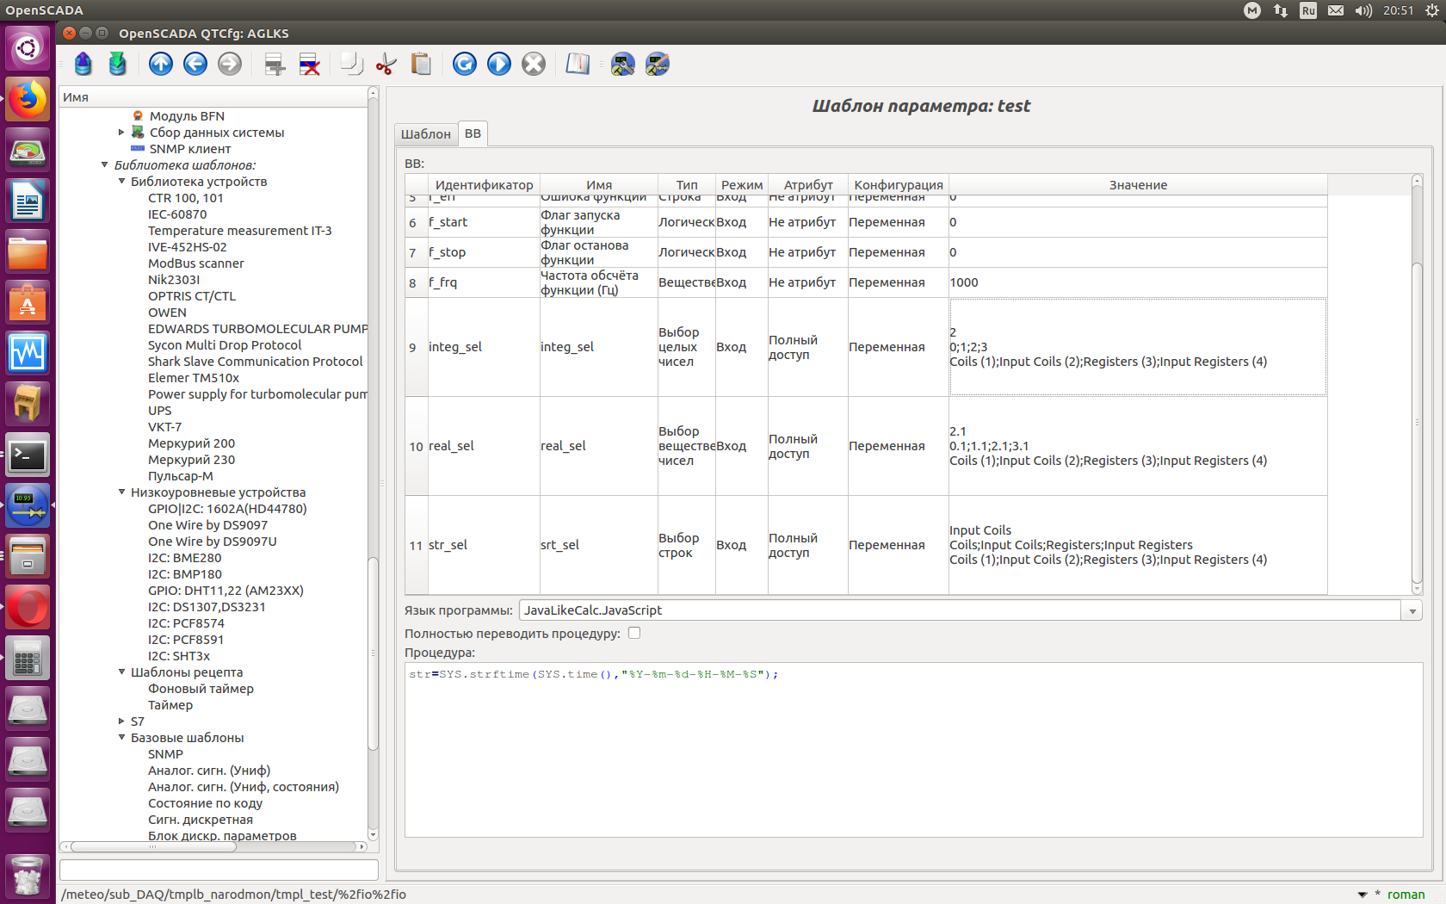Click the add item toolbar icon
Image resolution: width=1446 pixels, height=904 pixels.
[x=275, y=64]
